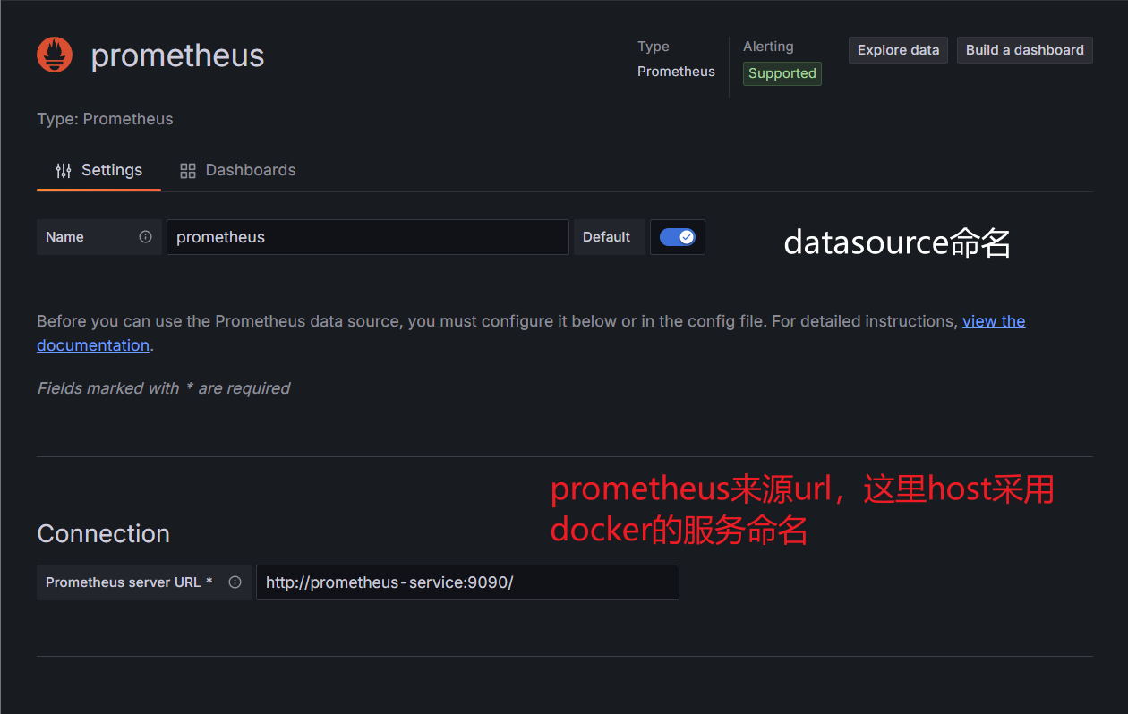Toggle the Default data source switch
Viewport: 1128px width, 714px height.
[678, 237]
